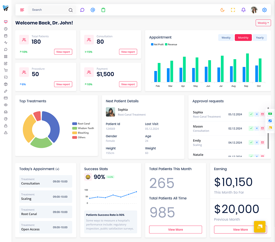Open credit card icon in sidebar

[6, 98]
